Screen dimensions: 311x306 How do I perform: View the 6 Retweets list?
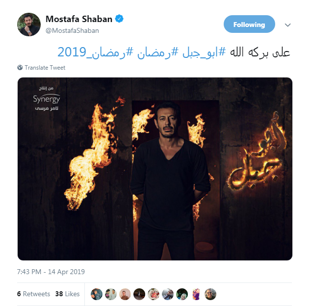coord(33,294)
